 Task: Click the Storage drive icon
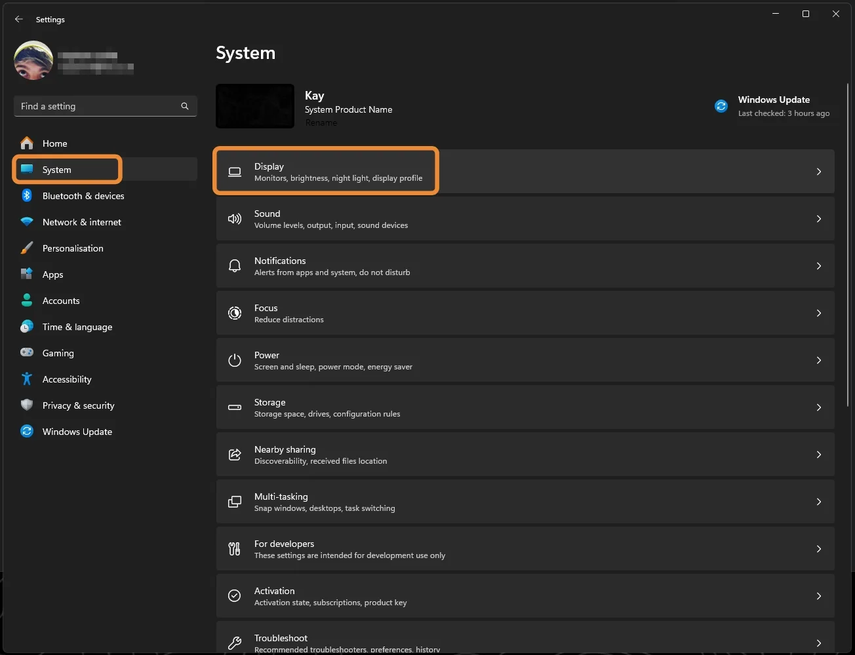coord(235,407)
